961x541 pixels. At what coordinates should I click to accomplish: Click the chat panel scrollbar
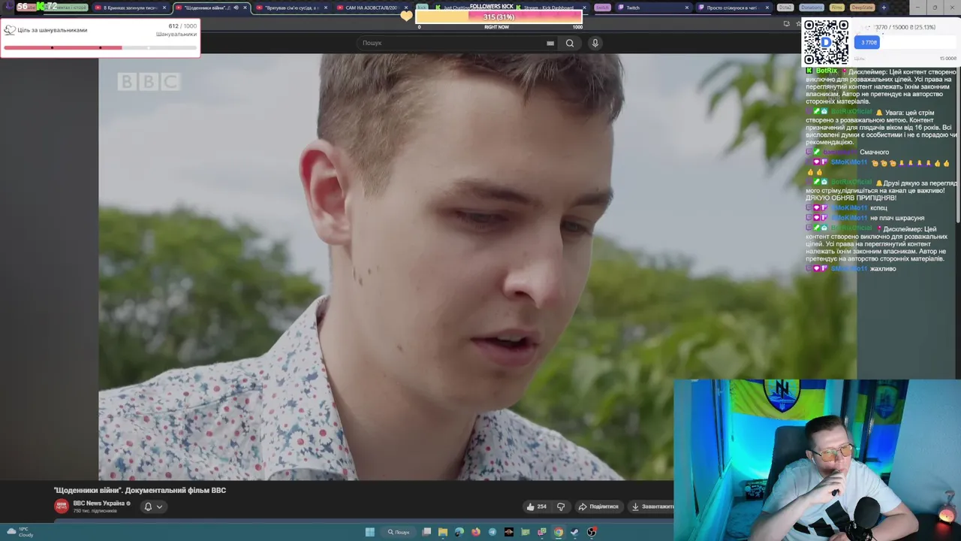point(957,143)
